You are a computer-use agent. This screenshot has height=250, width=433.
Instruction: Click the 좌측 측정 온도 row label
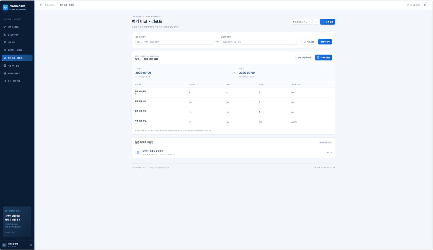point(141,111)
